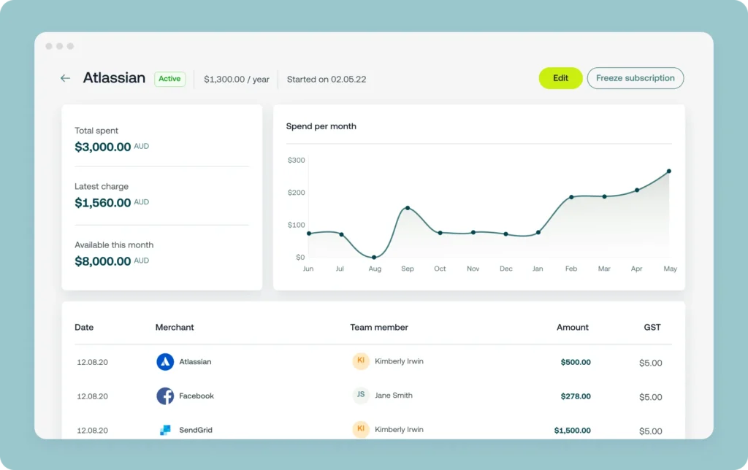Sort by the Date column header
This screenshot has width=748, height=470.
[84, 328]
